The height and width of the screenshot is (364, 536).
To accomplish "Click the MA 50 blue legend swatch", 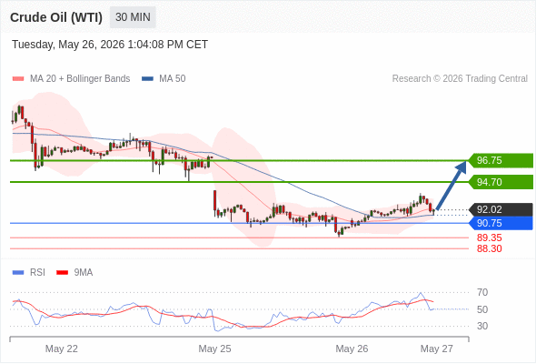I will (x=147, y=79).
